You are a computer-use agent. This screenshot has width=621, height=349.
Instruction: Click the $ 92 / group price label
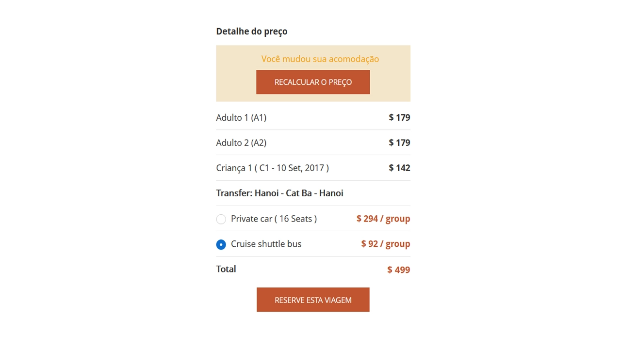(x=385, y=244)
